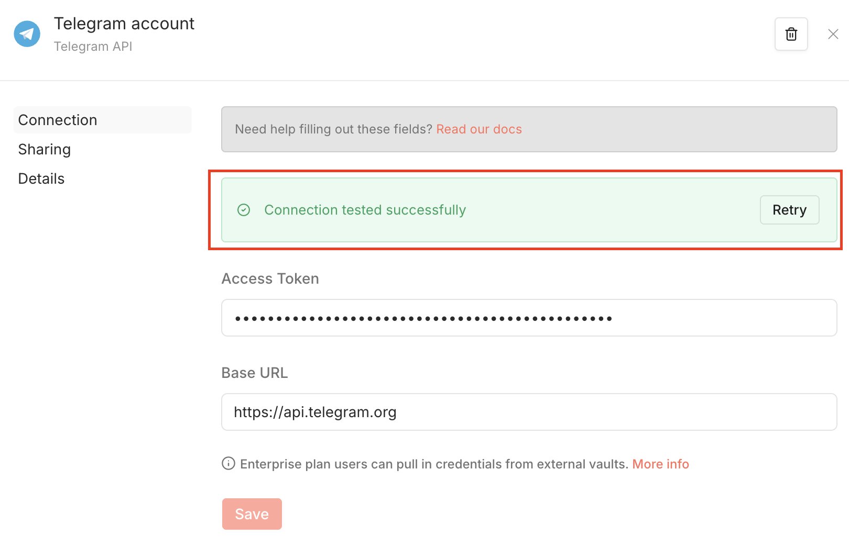Viewport: 849px width, 559px height.
Task: Click the Telegram API subtitle text
Action: tap(93, 47)
